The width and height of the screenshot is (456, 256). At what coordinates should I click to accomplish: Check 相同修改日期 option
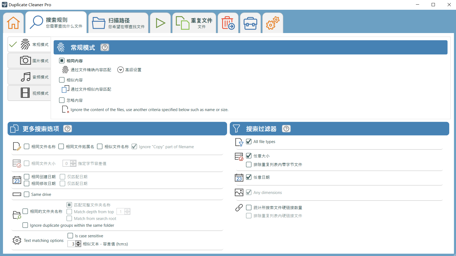[27, 183]
